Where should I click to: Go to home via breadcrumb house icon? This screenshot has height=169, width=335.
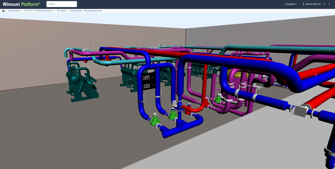coord(3,11)
